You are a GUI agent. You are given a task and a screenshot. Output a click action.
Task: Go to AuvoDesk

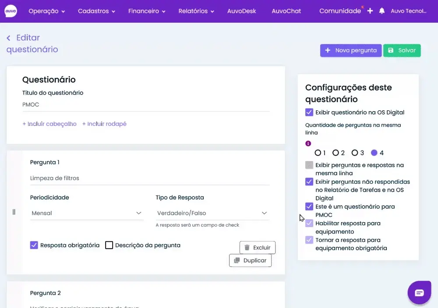241,11
